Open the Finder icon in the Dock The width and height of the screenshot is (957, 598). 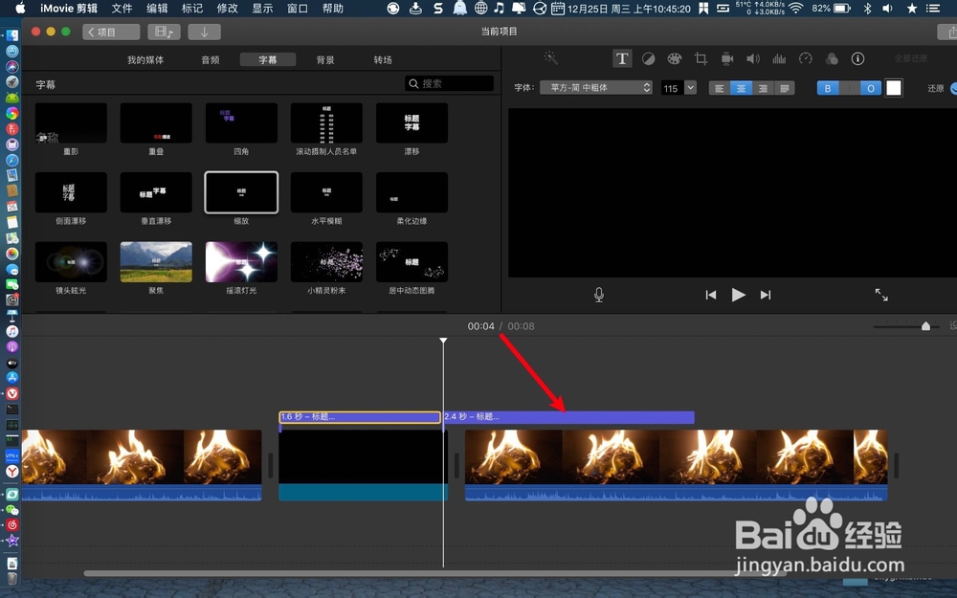[x=12, y=36]
